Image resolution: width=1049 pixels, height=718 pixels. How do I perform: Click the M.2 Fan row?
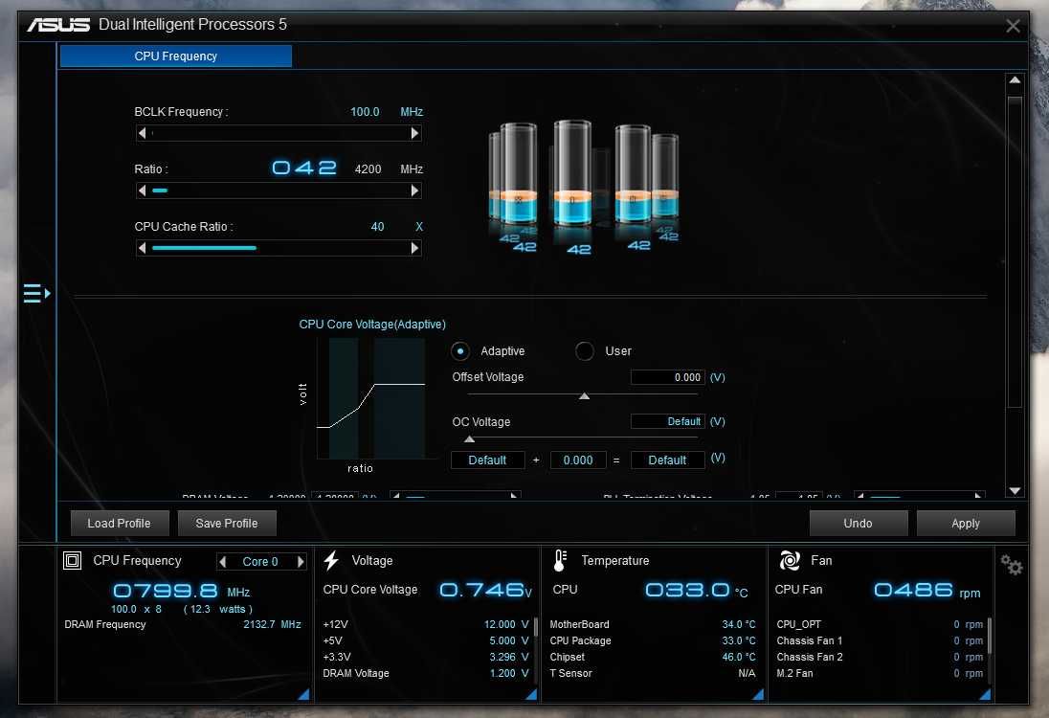pos(880,673)
